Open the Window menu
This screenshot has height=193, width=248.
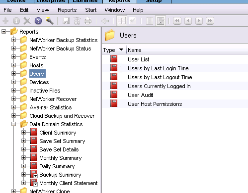(x=115, y=10)
